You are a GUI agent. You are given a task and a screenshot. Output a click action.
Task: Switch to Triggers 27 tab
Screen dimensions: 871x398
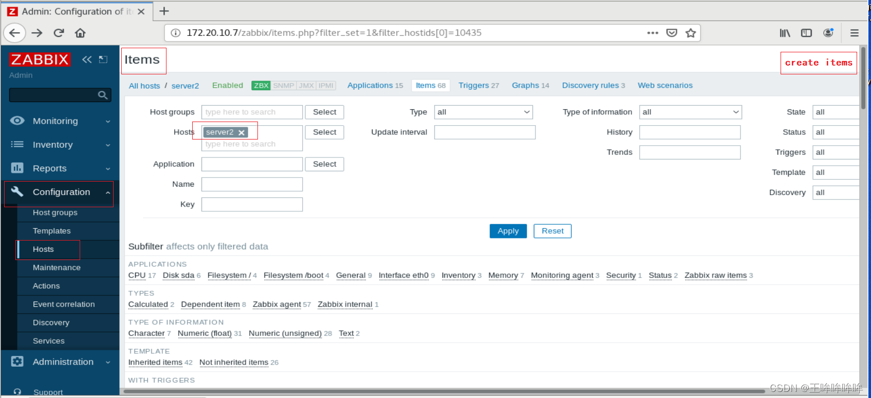pyautogui.click(x=478, y=85)
